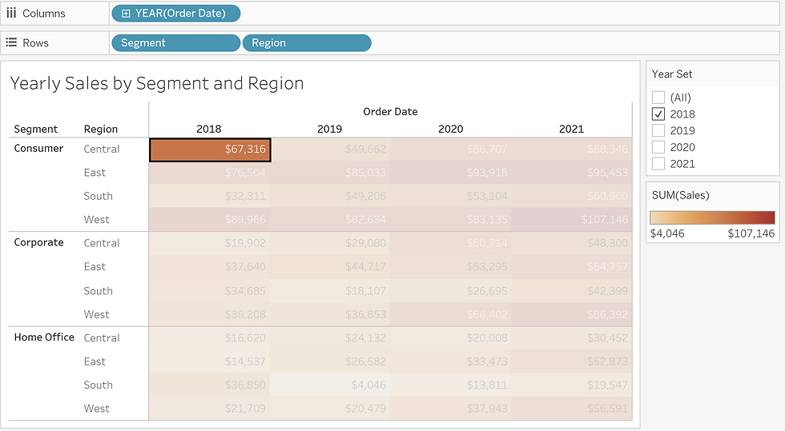Click the $18,107 Corporate South 2019 cell
Screen dimensions: 785x431
pyautogui.click(x=330, y=291)
